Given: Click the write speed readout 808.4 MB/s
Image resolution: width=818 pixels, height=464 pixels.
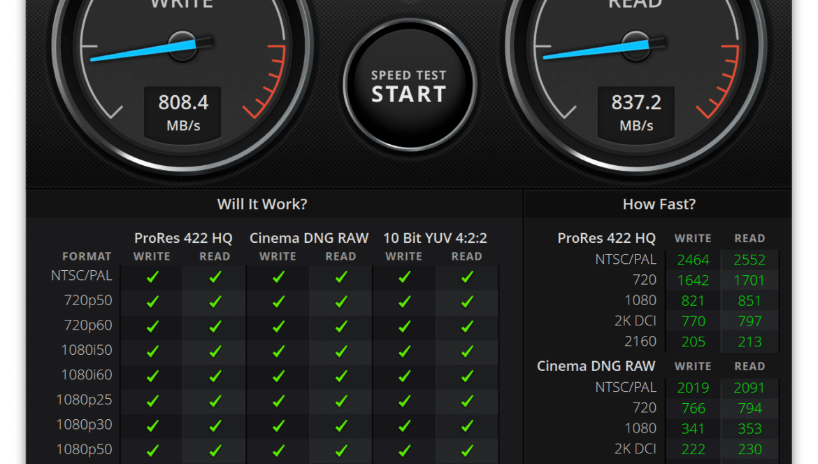Looking at the screenshot, I should tap(183, 113).
